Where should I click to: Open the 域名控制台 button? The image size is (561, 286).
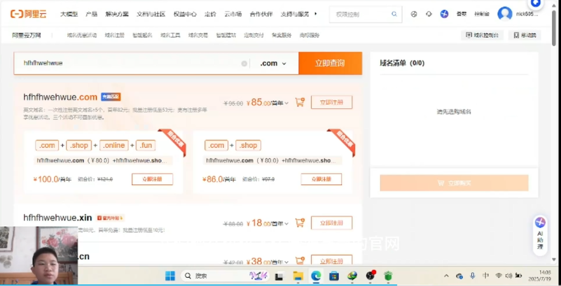point(482,35)
